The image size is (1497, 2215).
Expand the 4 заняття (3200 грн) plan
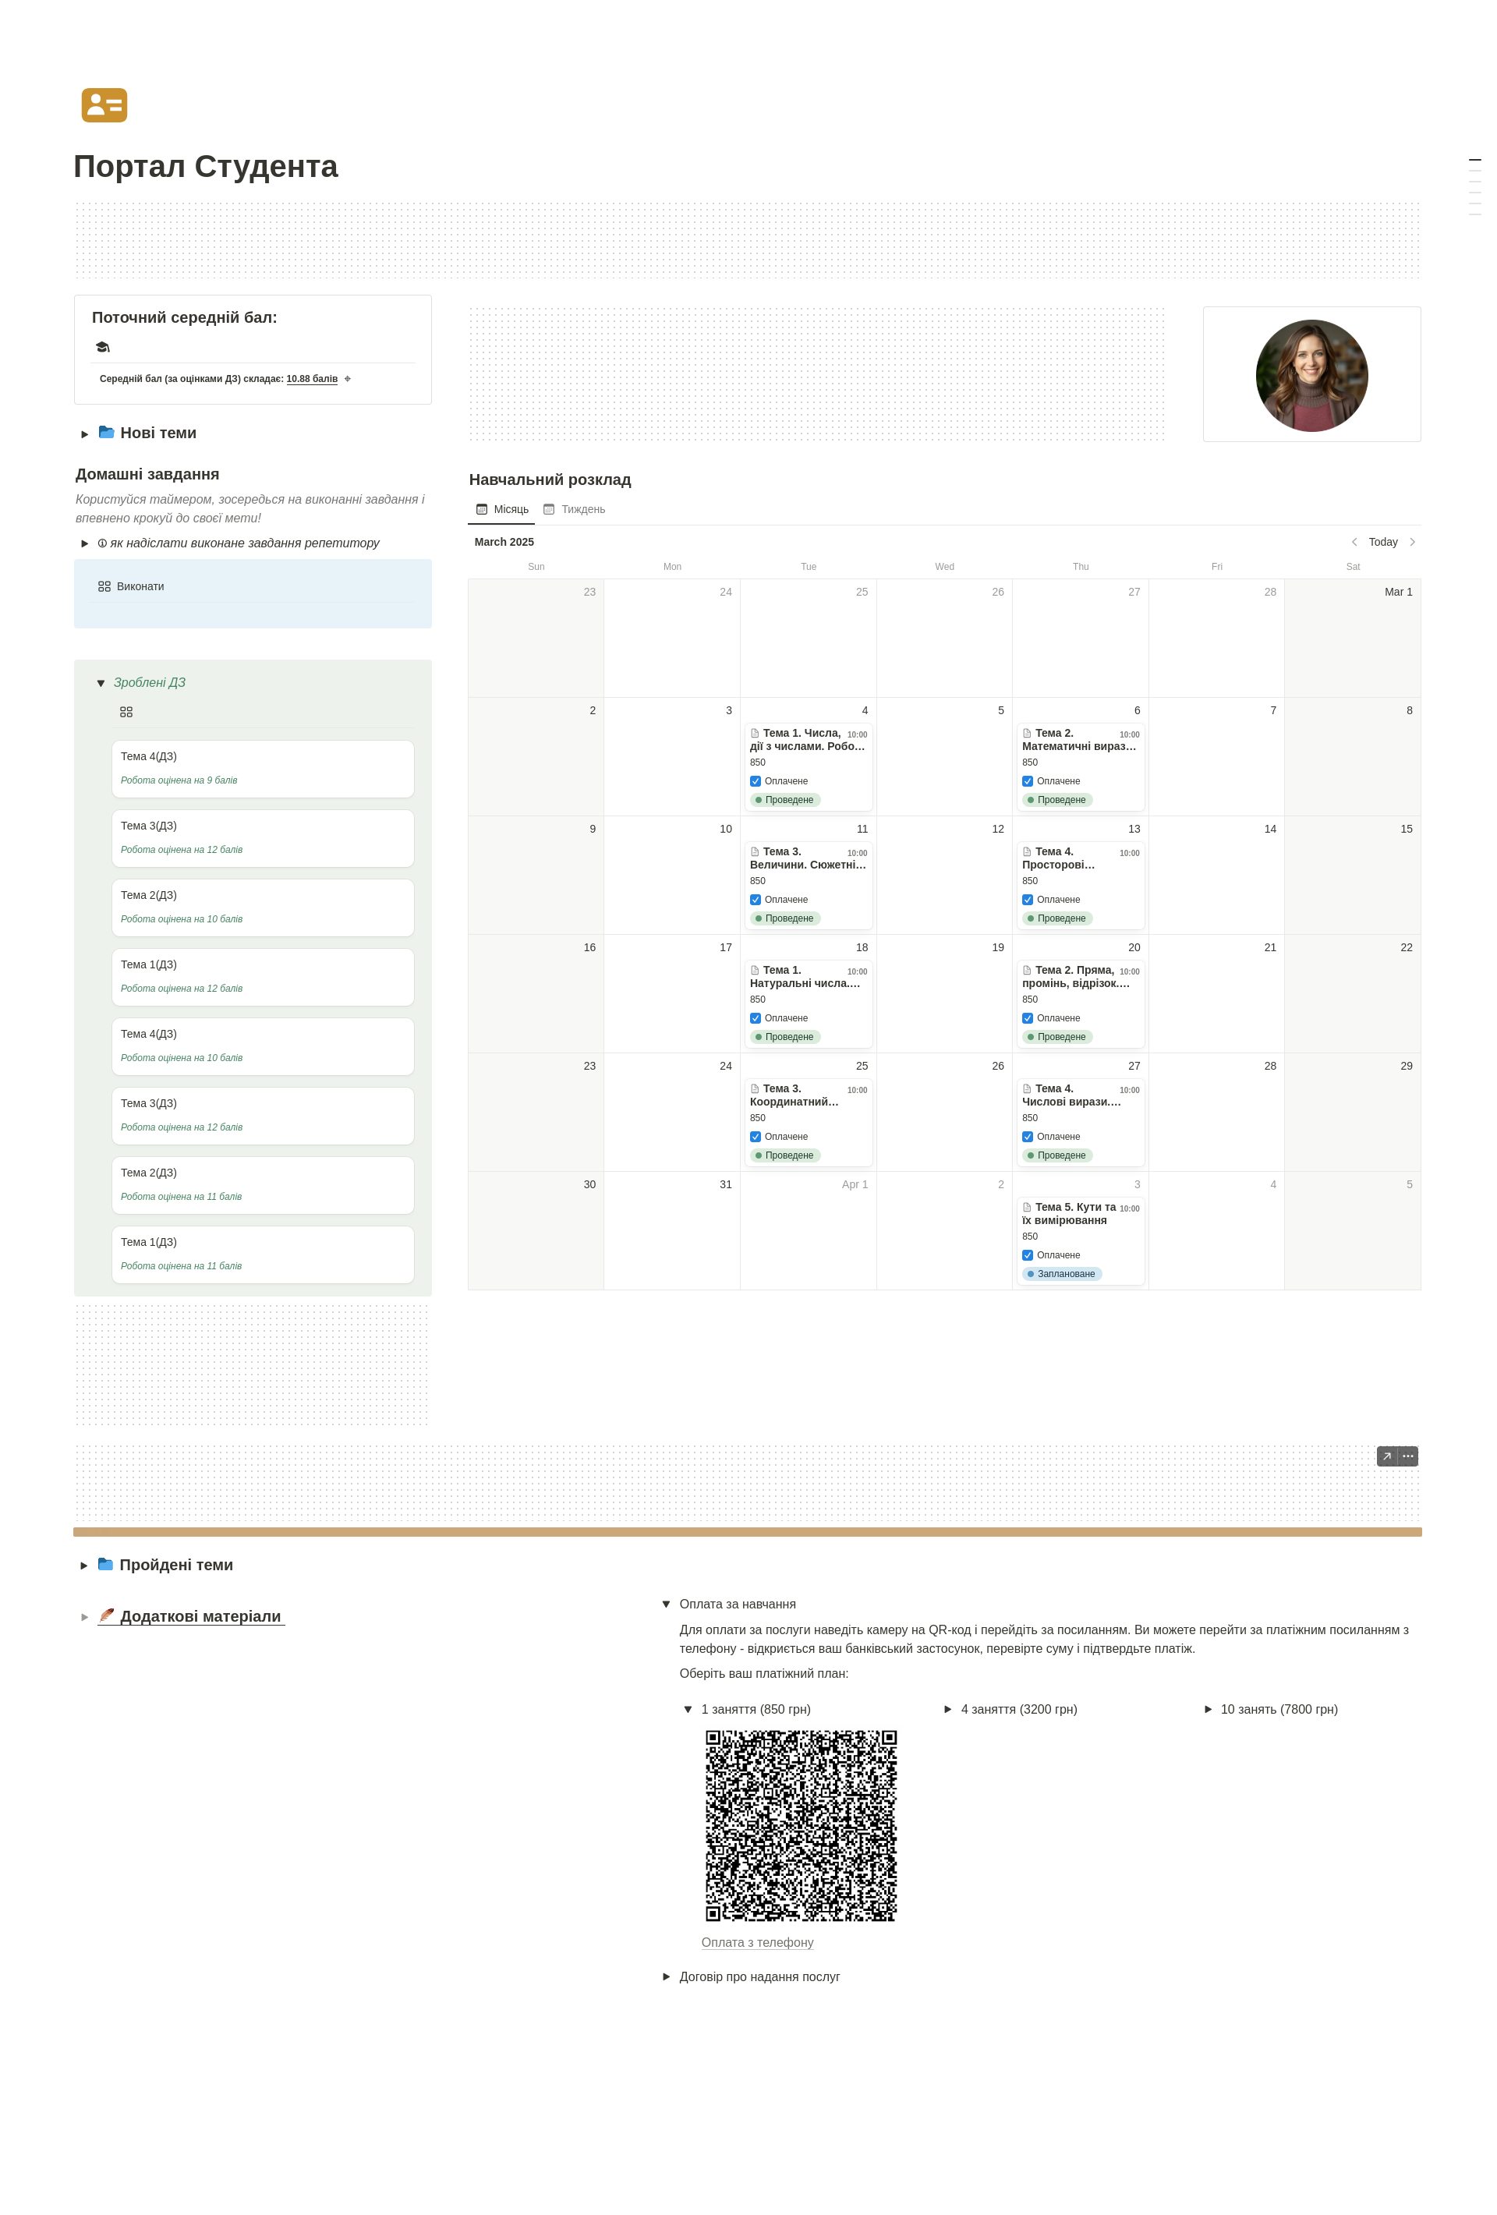948,1709
